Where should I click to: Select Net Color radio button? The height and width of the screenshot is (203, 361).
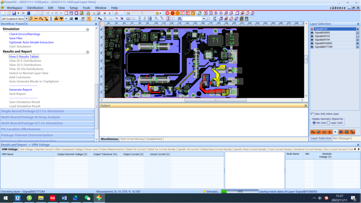[x=314, y=123]
